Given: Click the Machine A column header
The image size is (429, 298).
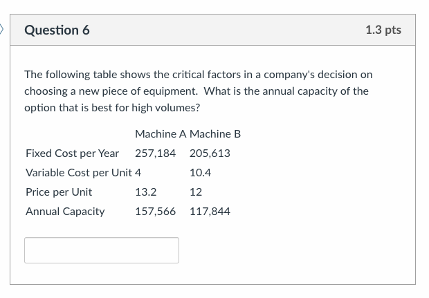Looking at the screenshot, I should [x=161, y=133].
